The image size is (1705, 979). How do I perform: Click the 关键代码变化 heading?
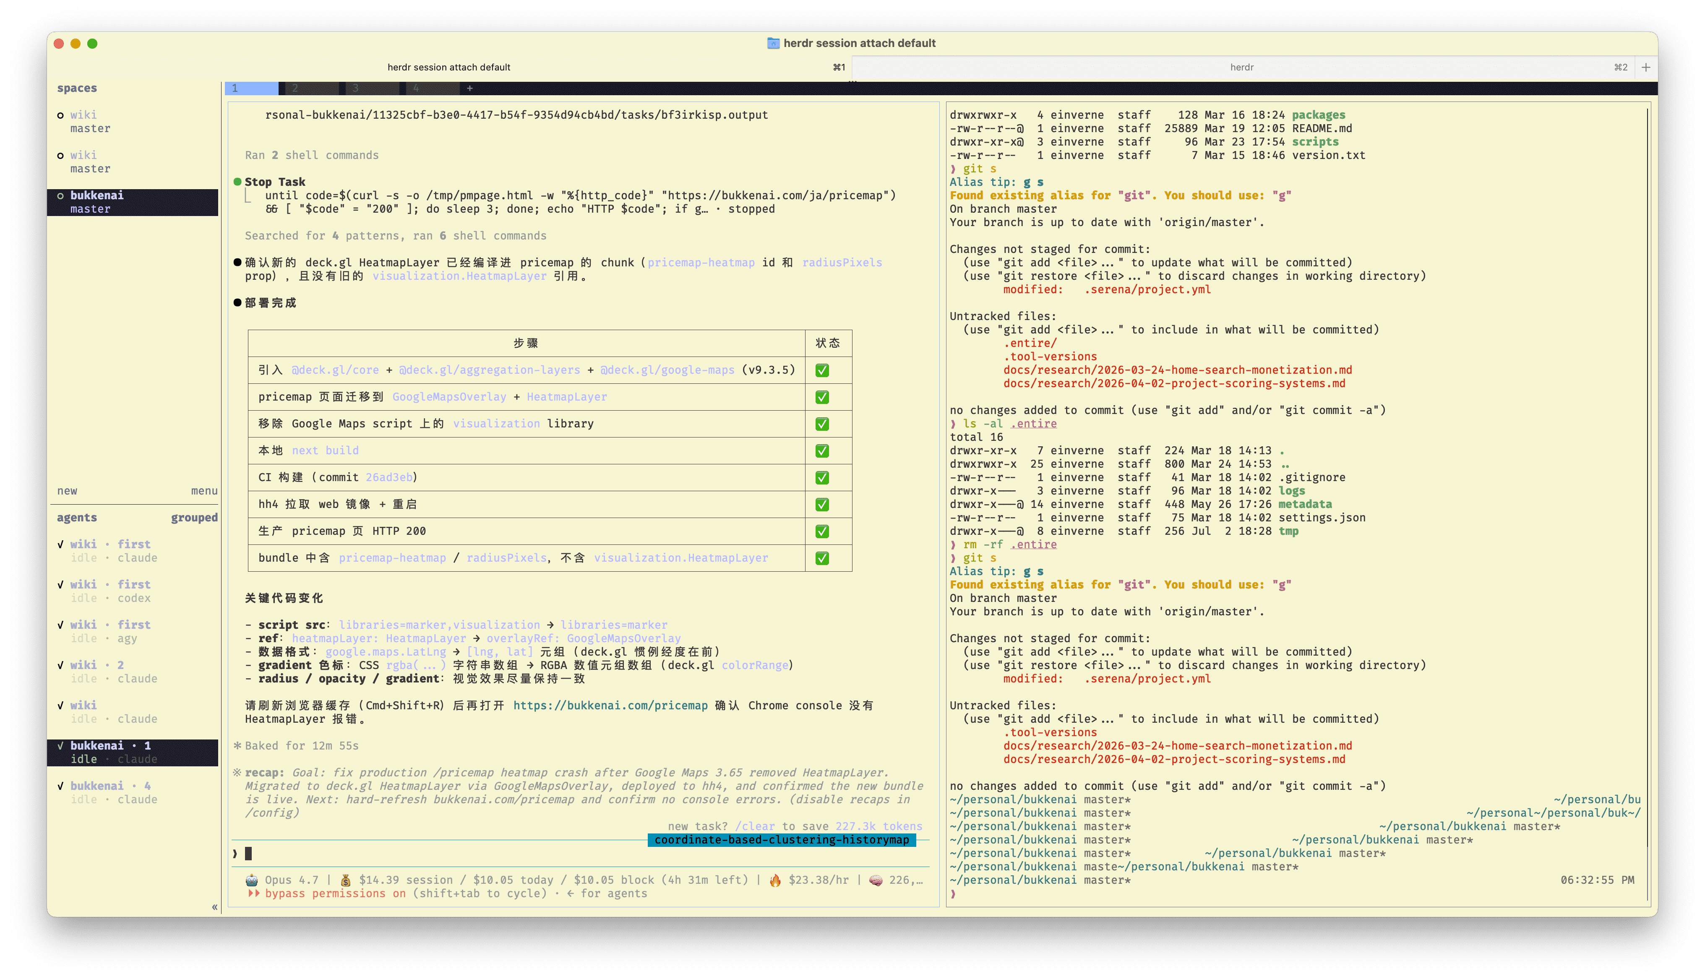click(284, 598)
